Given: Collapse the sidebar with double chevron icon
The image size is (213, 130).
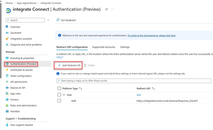Looking at the screenshot, I should tap(48, 20).
